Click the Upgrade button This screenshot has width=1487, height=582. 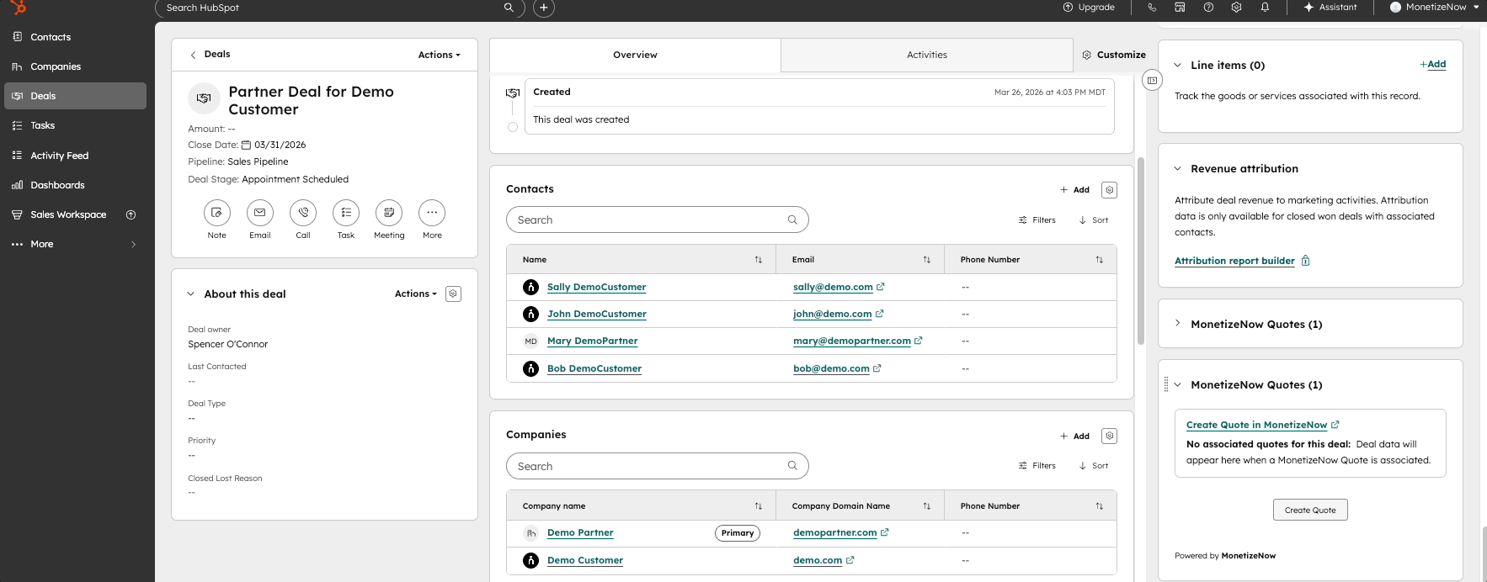tap(1089, 8)
